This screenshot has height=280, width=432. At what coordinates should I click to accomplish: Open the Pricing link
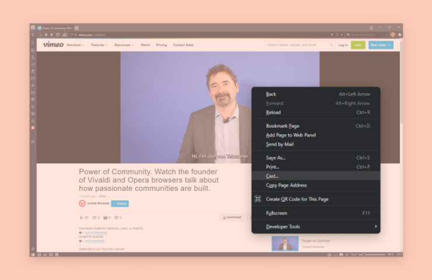162,45
